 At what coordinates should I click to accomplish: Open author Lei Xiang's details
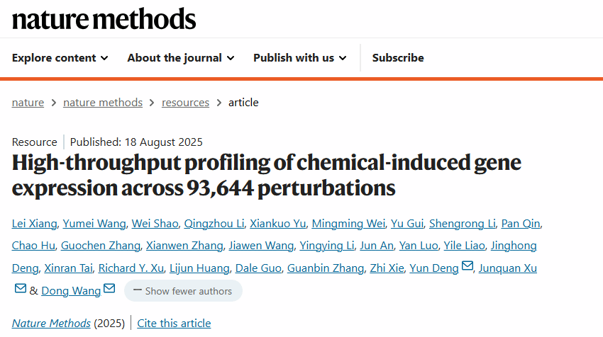tap(33, 224)
